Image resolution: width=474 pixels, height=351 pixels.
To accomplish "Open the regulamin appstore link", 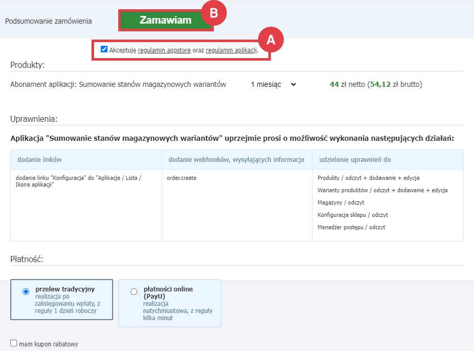I will [x=164, y=50].
